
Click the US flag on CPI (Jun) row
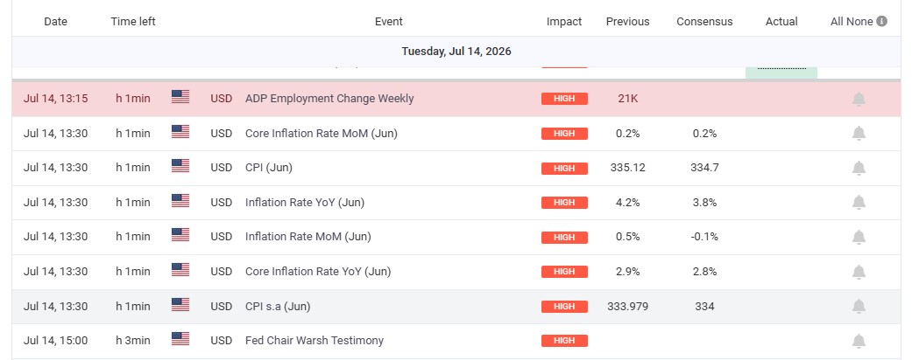[180, 166]
